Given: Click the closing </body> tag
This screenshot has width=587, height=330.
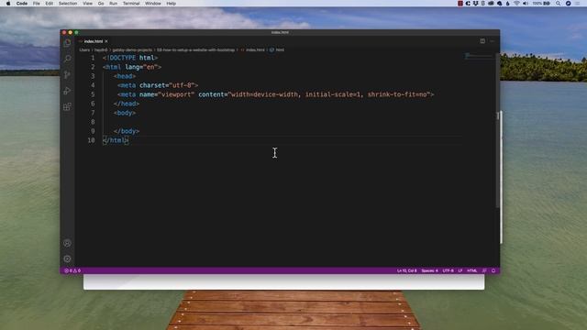Looking at the screenshot, I should [127, 131].
